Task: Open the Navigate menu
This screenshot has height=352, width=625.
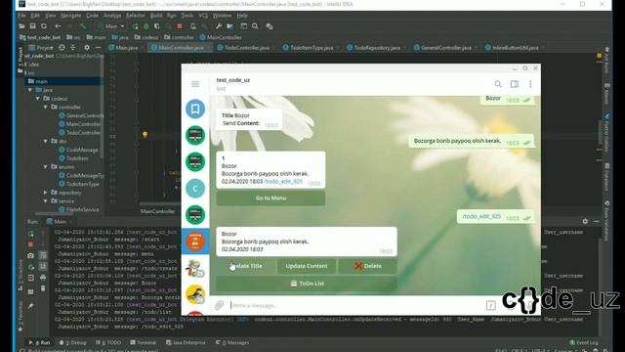Action: (70, 16)
